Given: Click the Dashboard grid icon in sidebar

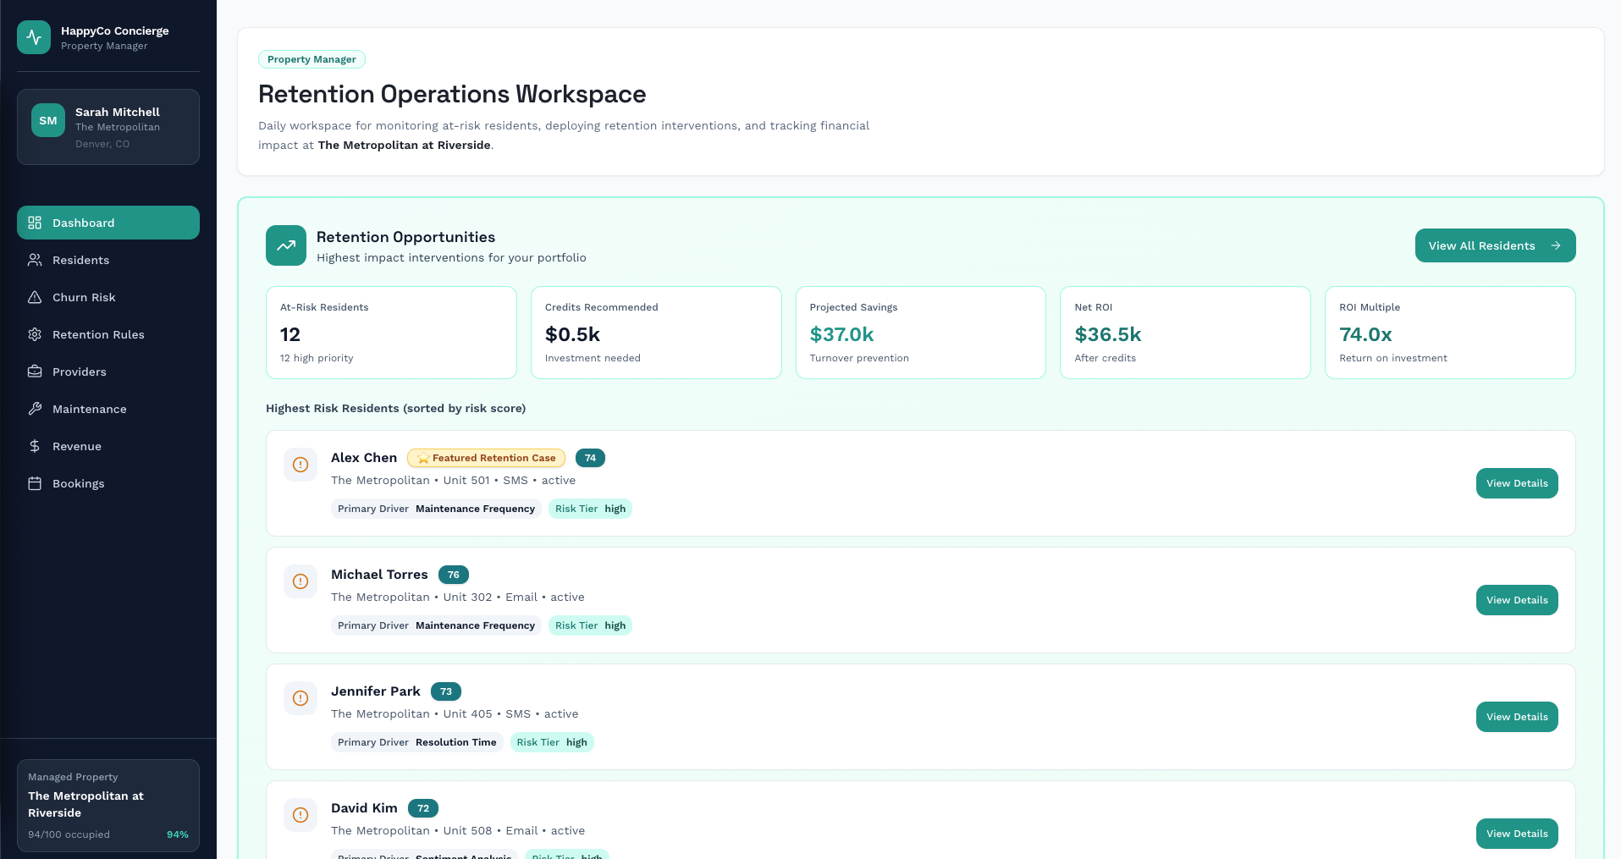Looking at the screenshot, I should coord(35,223).
